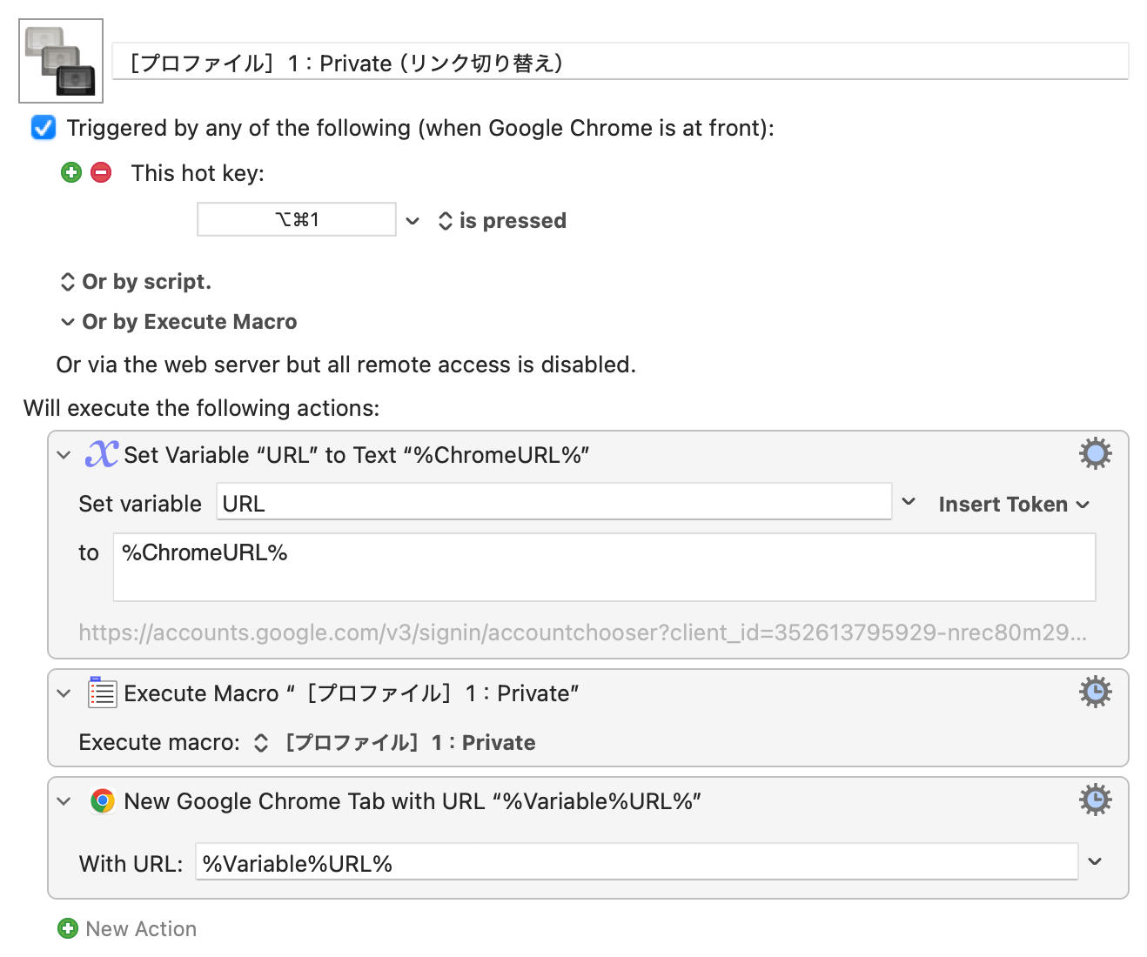Viewport: 1147px width, 957px height.
Task: Click the Execute Macro list icon
Action: (102, 693)
